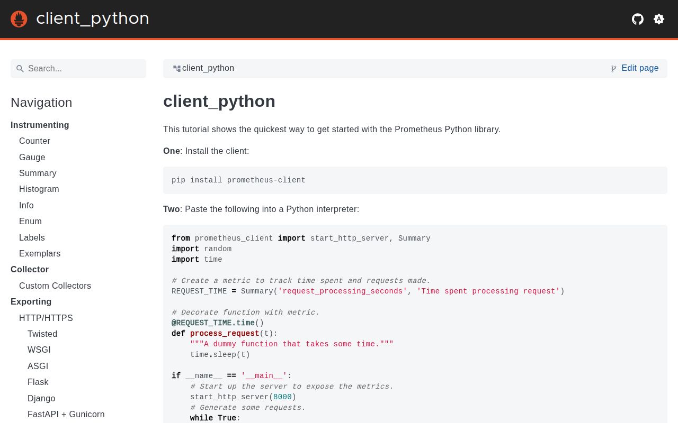
Task: Open the Exemplars navigation item
Action: click(x=40, y=254)
